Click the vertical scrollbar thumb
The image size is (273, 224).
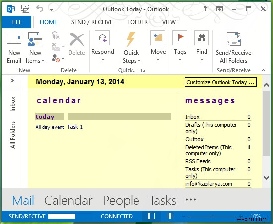coord(266,124)
